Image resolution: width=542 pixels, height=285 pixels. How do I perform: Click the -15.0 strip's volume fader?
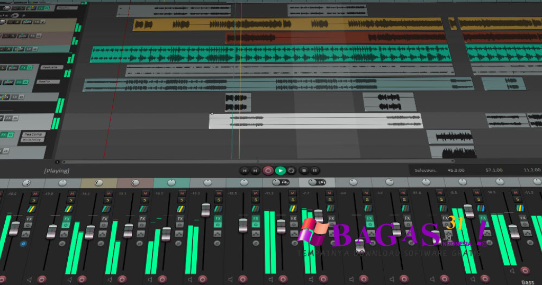51,231
